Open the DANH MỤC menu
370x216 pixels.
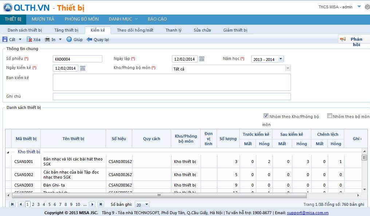tap(123, 19)
